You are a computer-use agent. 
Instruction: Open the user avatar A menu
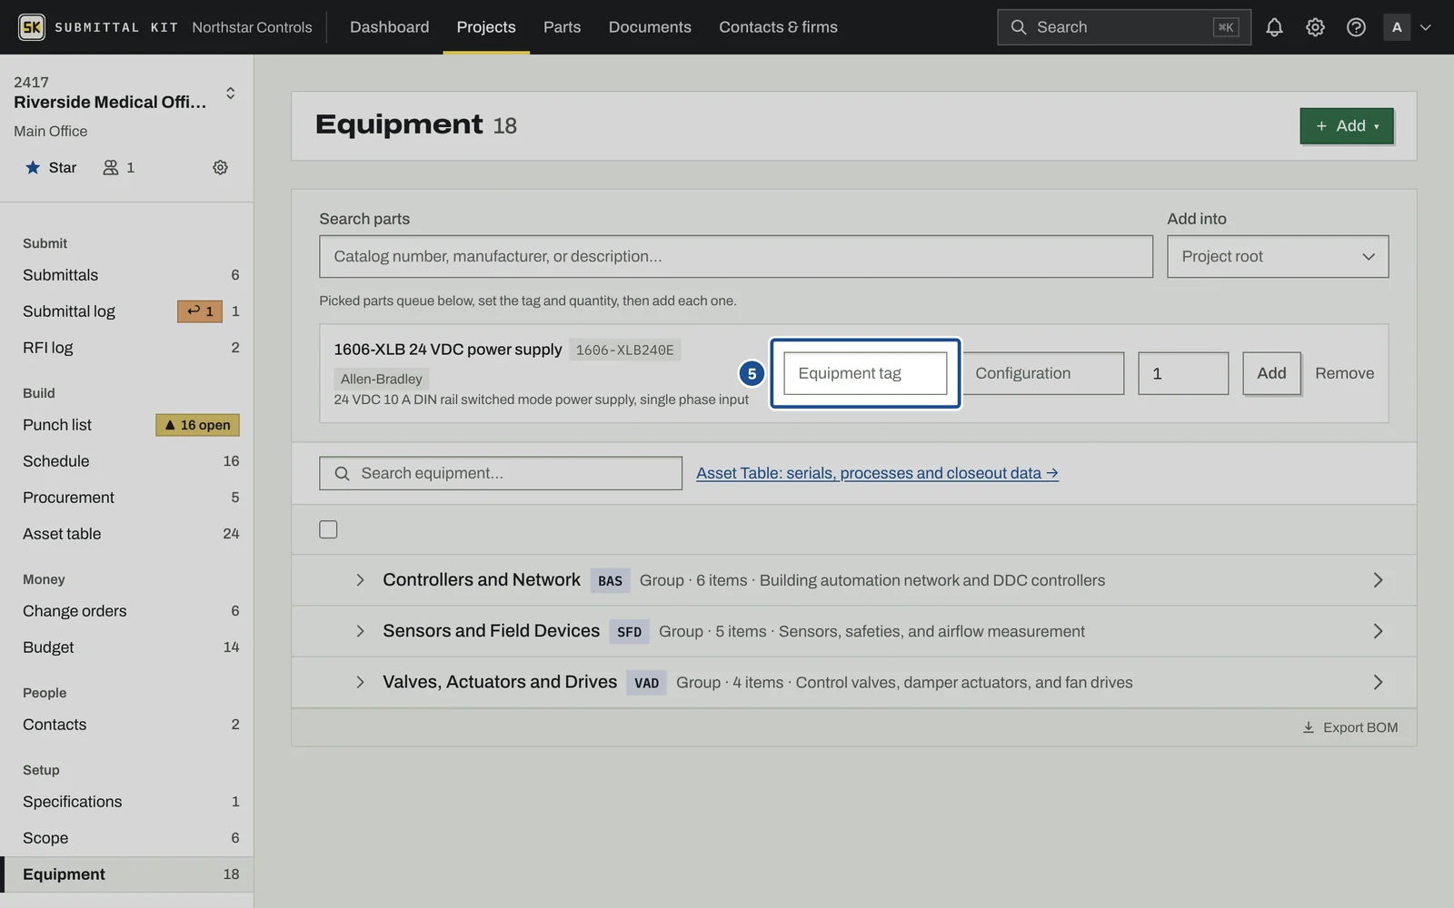(x=1408, y=27)
